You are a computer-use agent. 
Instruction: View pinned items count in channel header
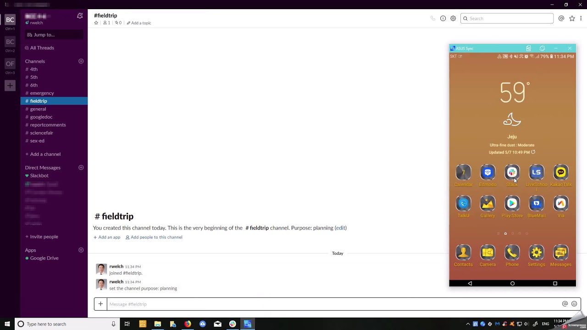118,23
